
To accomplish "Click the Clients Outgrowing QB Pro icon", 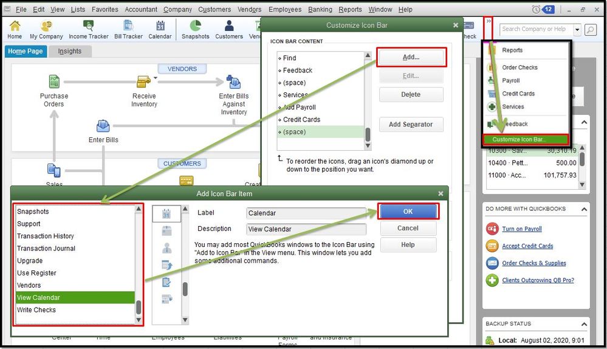I will pos(492,280).
